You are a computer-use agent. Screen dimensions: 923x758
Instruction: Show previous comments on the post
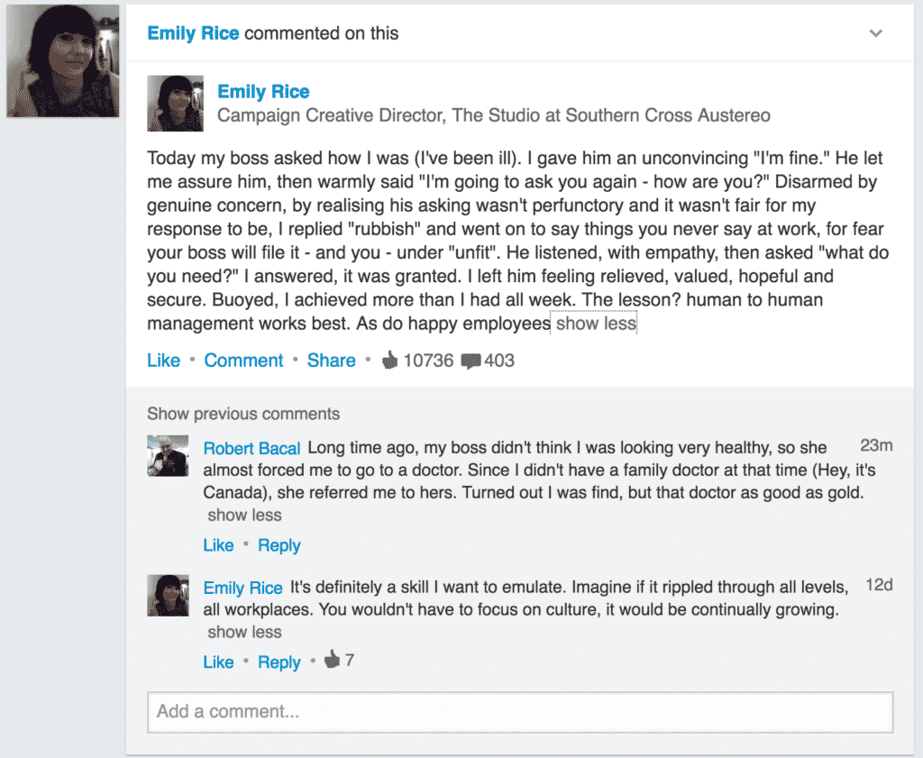pos(242,414)
